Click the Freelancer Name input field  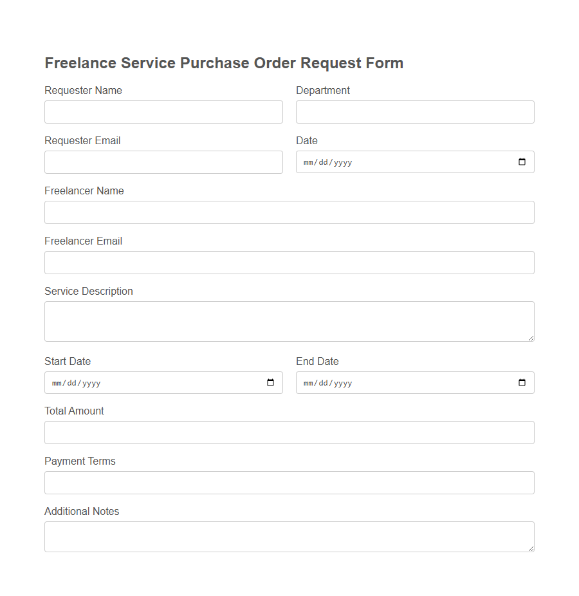(x=289, y=212)
